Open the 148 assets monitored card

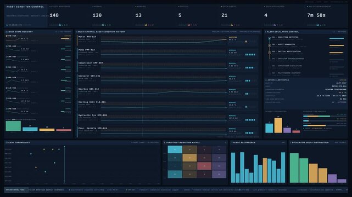point(69,15)
